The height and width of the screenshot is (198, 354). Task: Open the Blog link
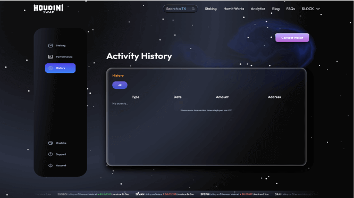(276, 9)
